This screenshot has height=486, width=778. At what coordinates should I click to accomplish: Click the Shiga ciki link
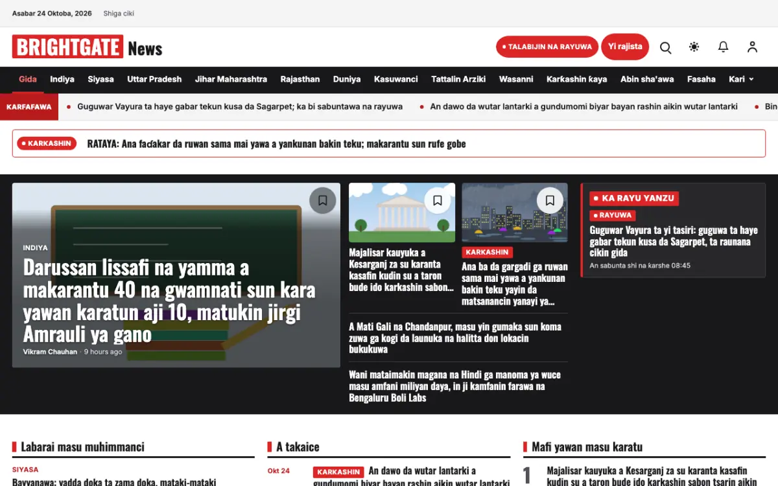(119, 14)
